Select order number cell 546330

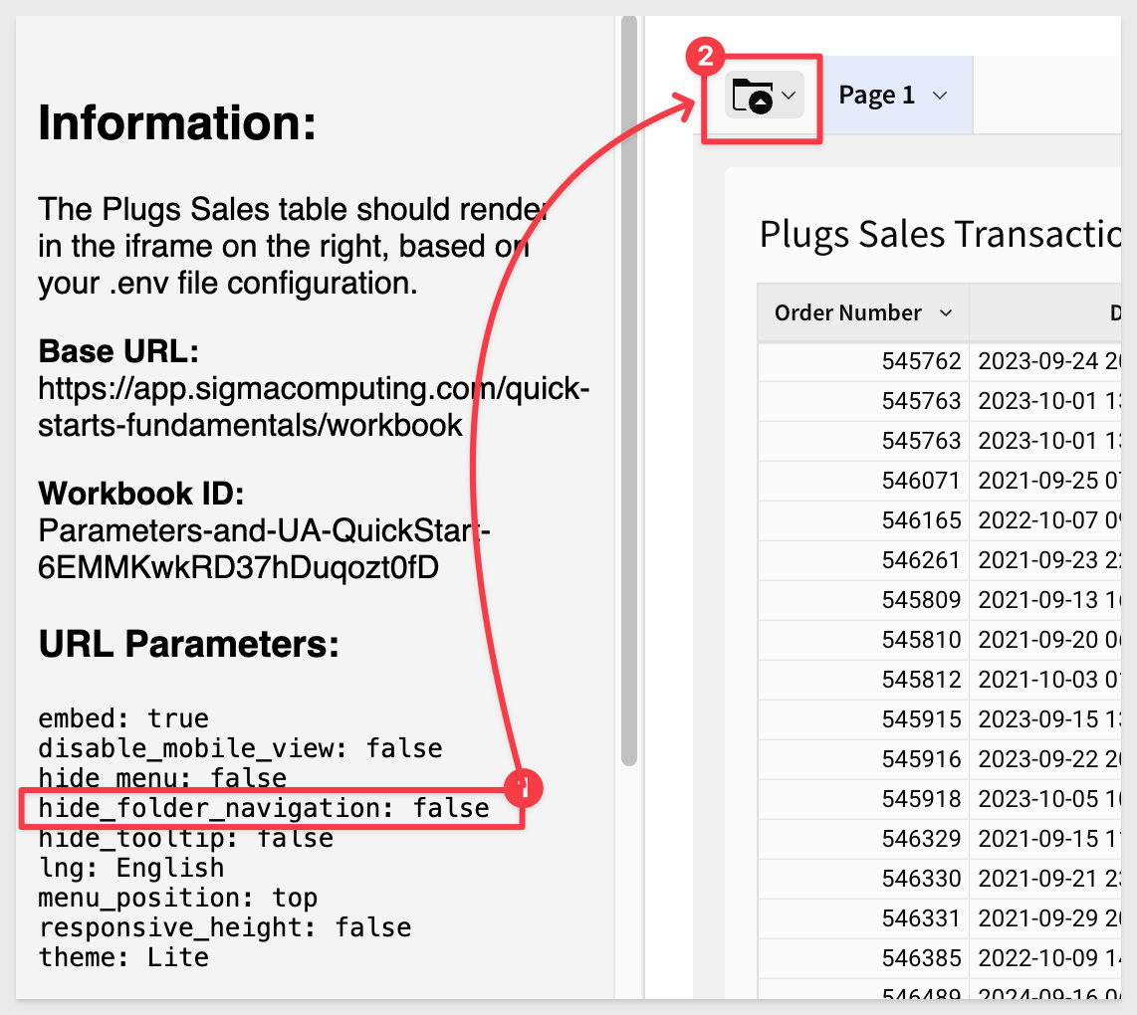coord(863,879)
